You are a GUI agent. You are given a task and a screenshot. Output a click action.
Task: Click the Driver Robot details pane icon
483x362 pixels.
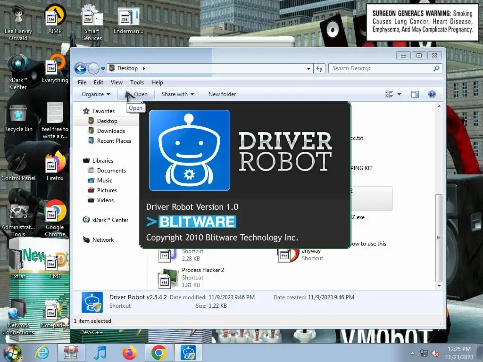coord(92,302)
